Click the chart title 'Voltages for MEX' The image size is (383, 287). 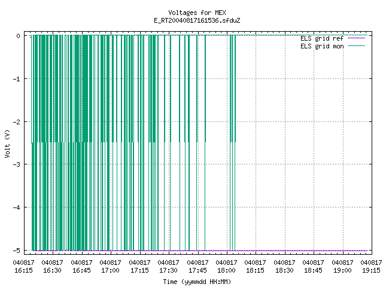point(197,13)
